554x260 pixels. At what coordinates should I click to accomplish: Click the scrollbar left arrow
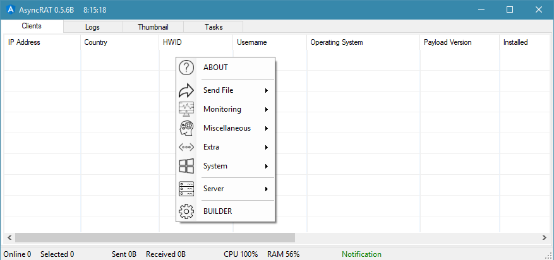click(9, 238)
